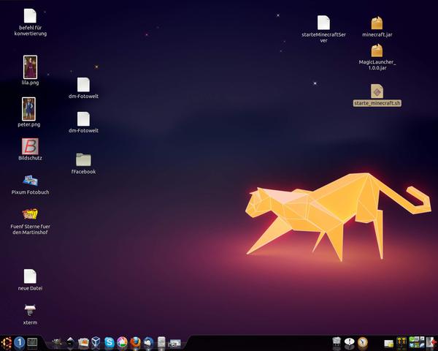Click the golden clock applet
Screen dimensions: 438x351
pos(363,342)
